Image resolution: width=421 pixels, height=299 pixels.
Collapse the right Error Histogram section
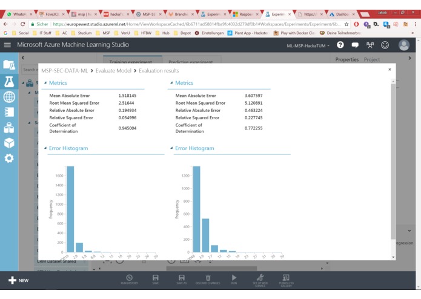[171, 148]
